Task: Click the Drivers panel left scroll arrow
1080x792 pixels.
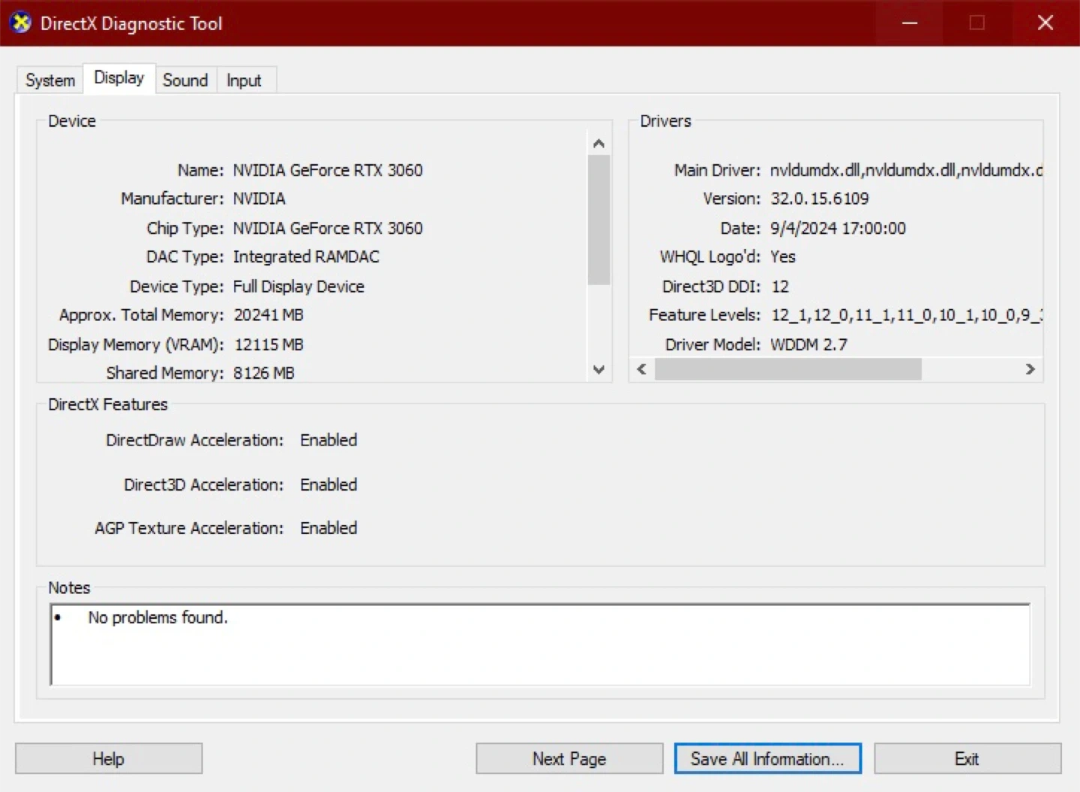Action: pyautogui.click(x=641, y=369)
